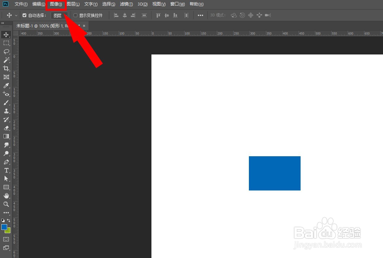Click the 3D camera zoom icon
Image resolution: width=383 pixels, height=258 pixels.
(268, 15)
